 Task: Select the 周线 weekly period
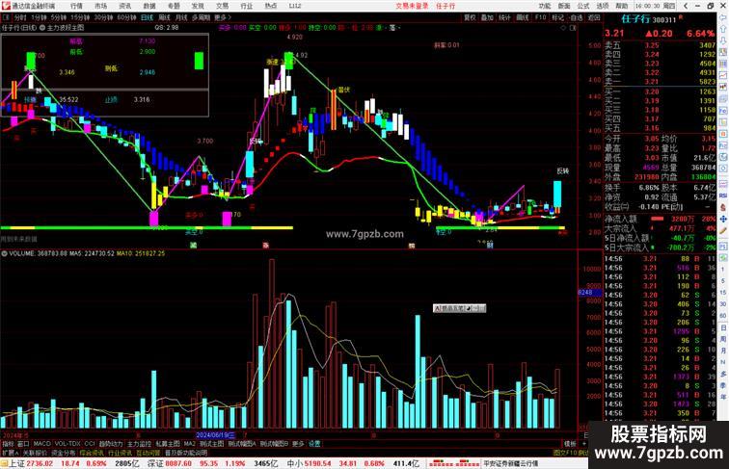pyautogui.click(x=164, y=17)
